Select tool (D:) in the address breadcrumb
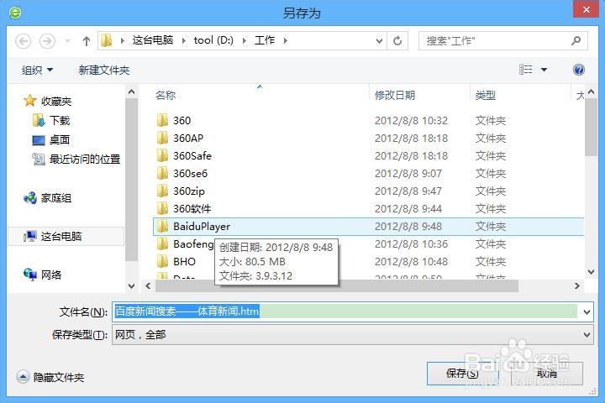Screen dimensions: 605x403 pyautogui.click(x=213, y=40)
